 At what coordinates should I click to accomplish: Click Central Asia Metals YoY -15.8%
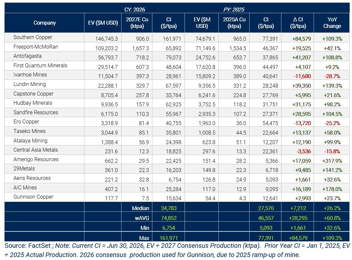coord(332,151)
